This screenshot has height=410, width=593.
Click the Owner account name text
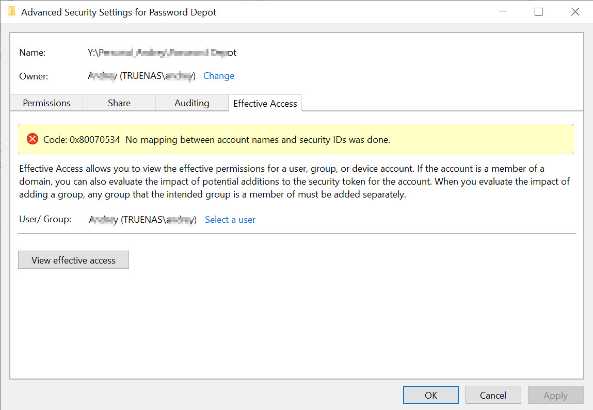point(141,76)
